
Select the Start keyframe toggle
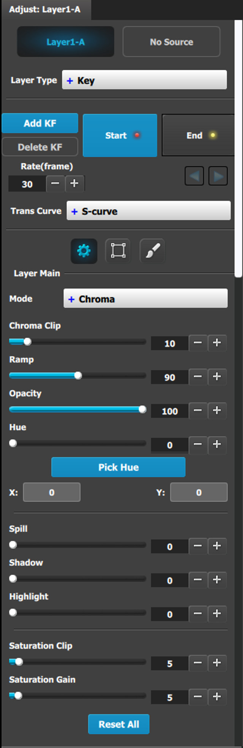120,135
